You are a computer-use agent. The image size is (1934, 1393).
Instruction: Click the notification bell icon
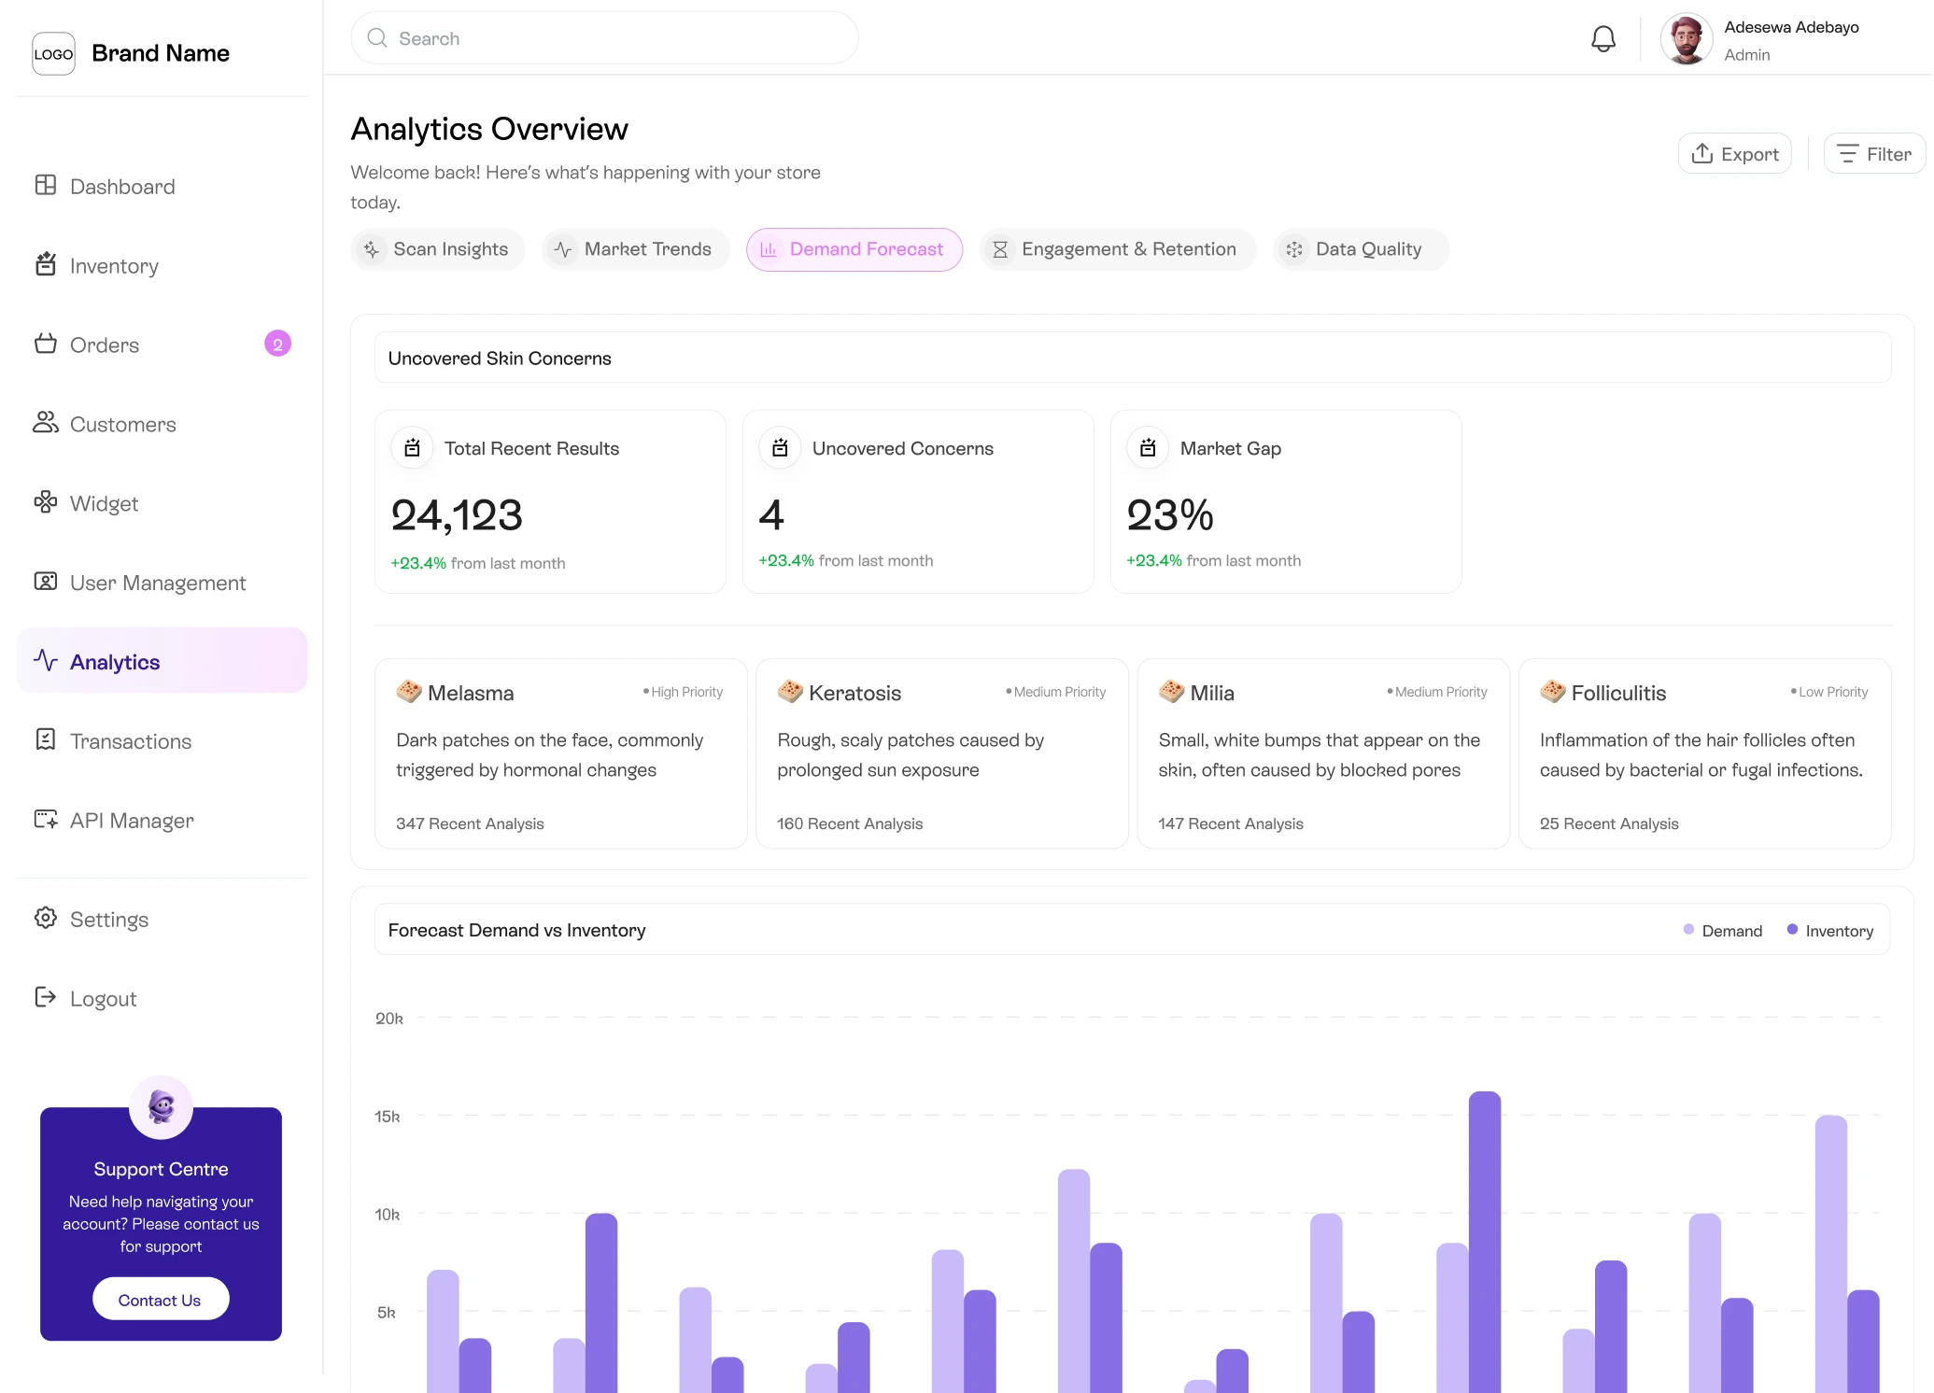1602,39
